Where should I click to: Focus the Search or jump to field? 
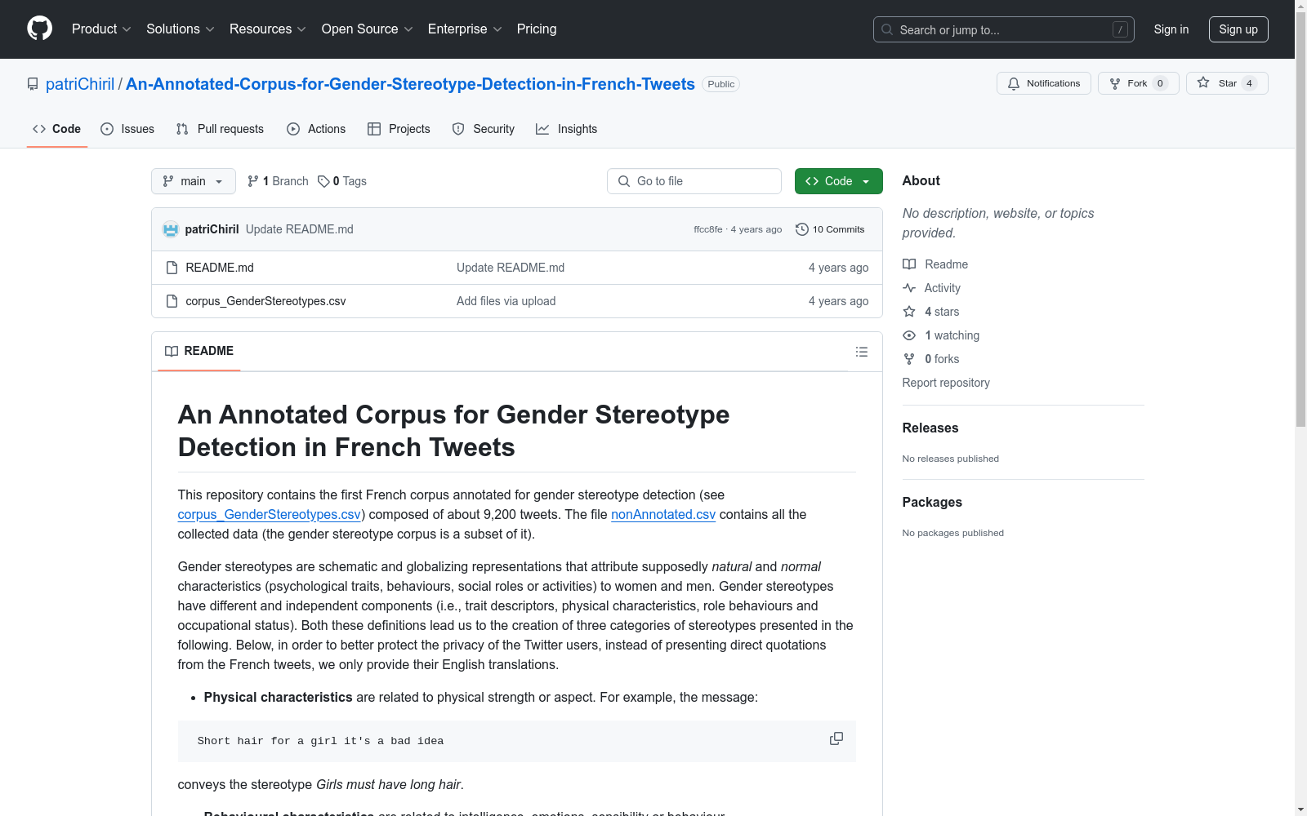1003,29
